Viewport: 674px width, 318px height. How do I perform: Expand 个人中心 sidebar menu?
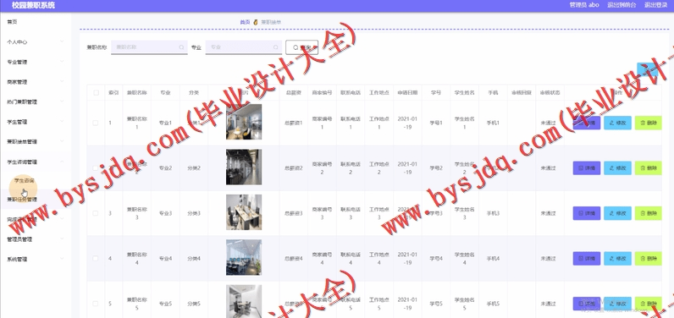[x=36, y=42]
